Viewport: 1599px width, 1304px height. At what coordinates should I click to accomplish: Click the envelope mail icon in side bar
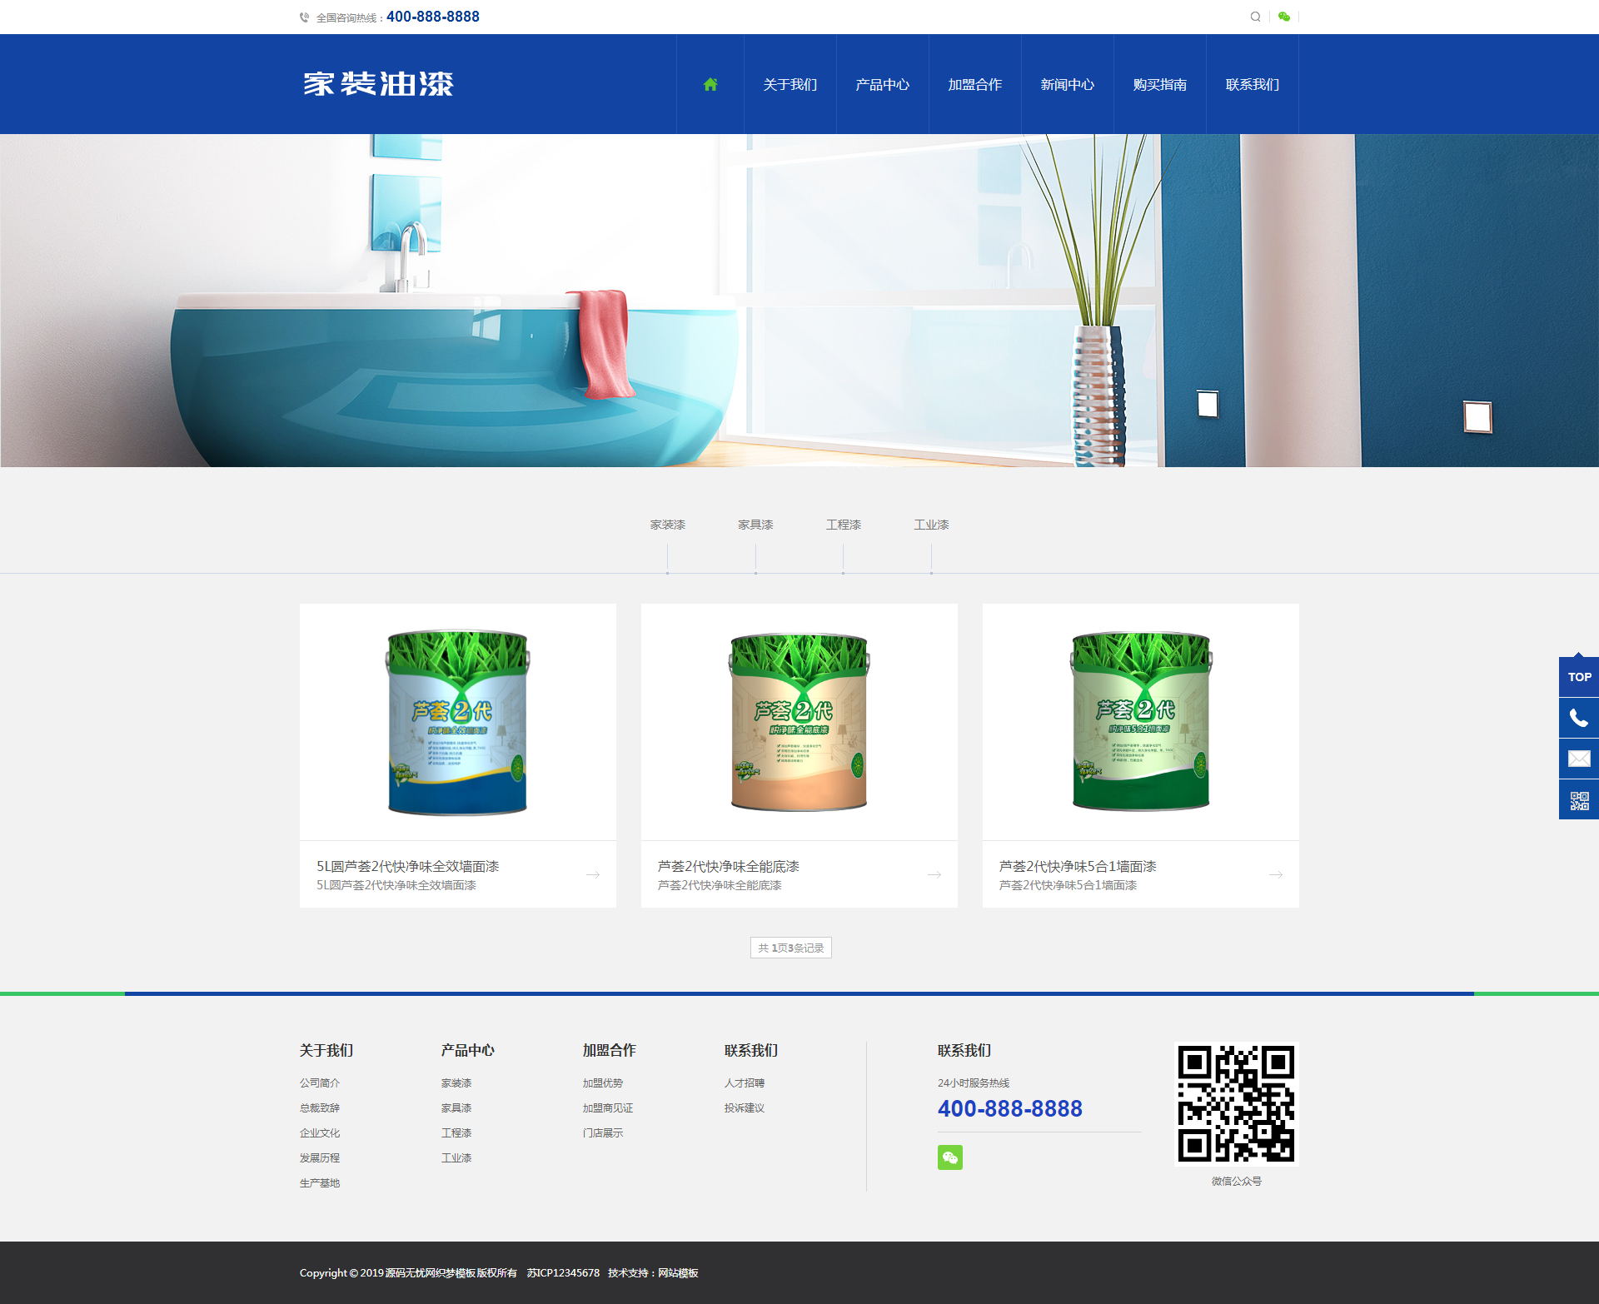1578,759
